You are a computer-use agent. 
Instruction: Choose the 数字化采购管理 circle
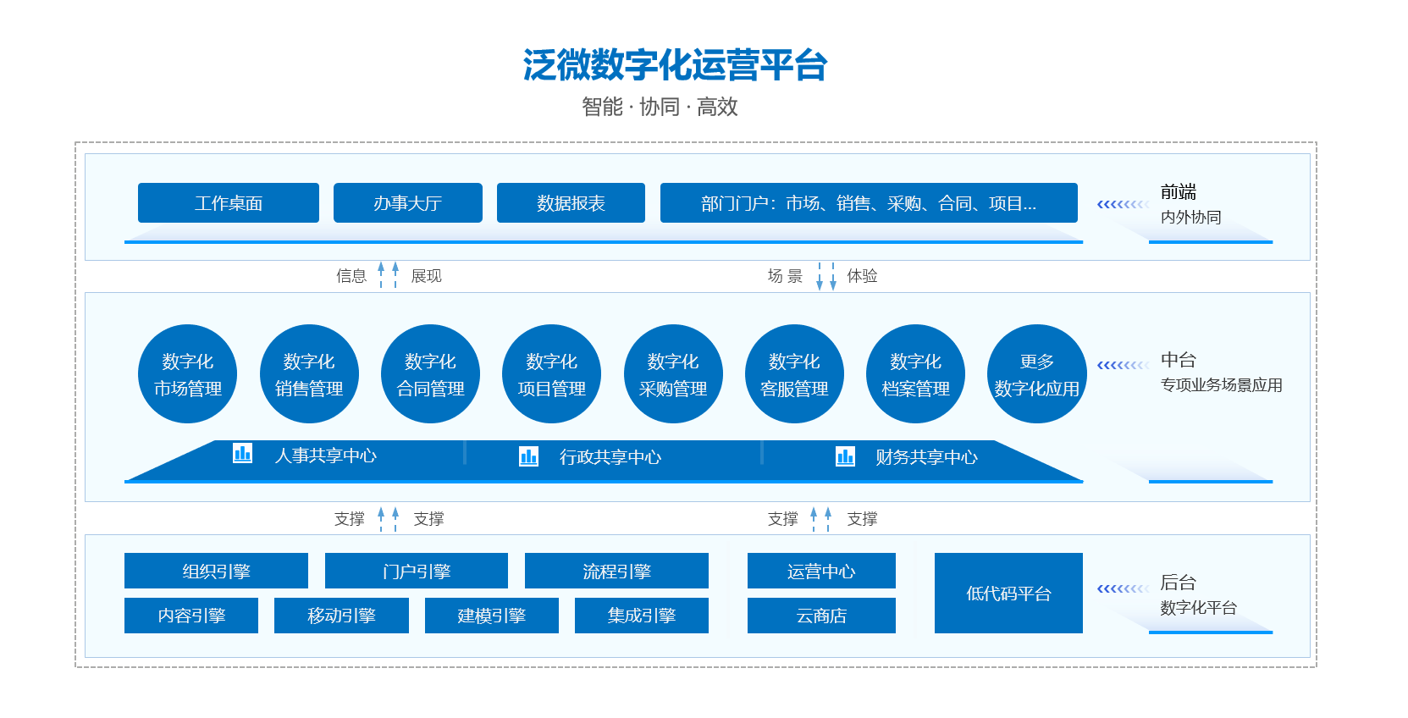click(x=673, y=373)
